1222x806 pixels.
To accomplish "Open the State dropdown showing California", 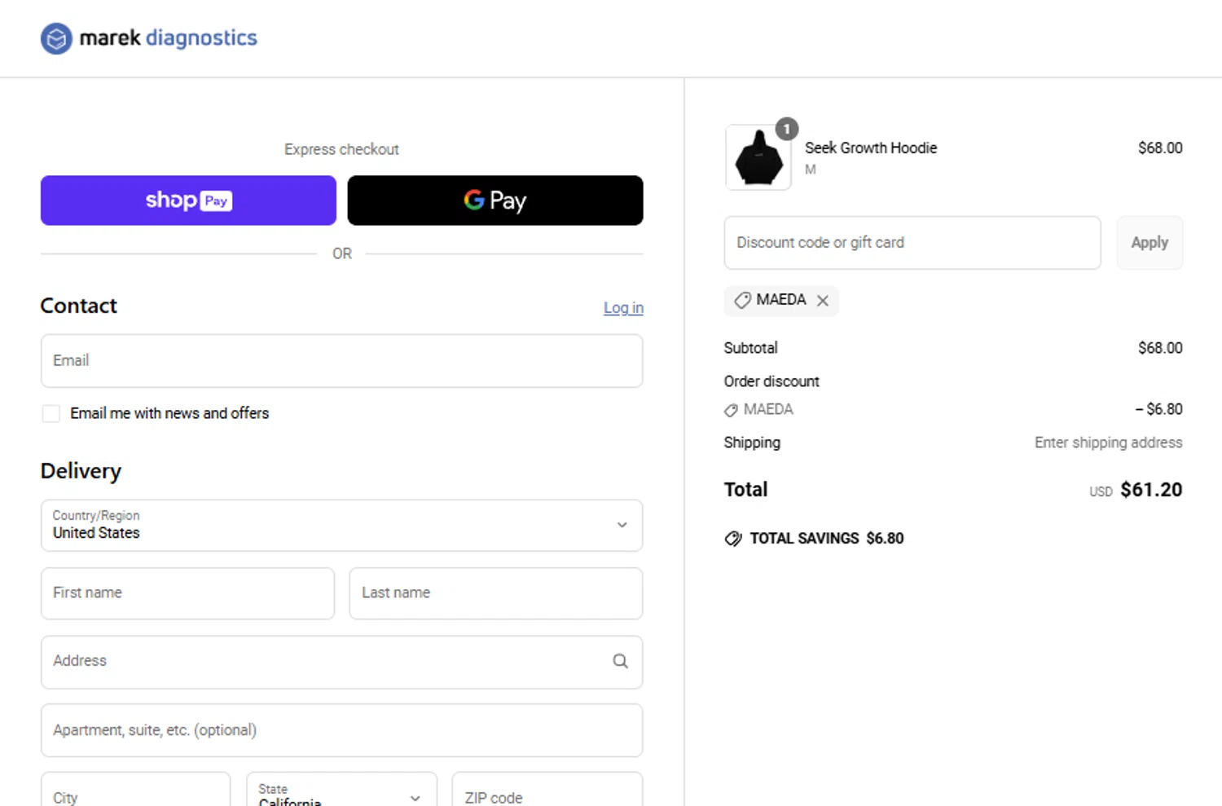I will 341,789.
